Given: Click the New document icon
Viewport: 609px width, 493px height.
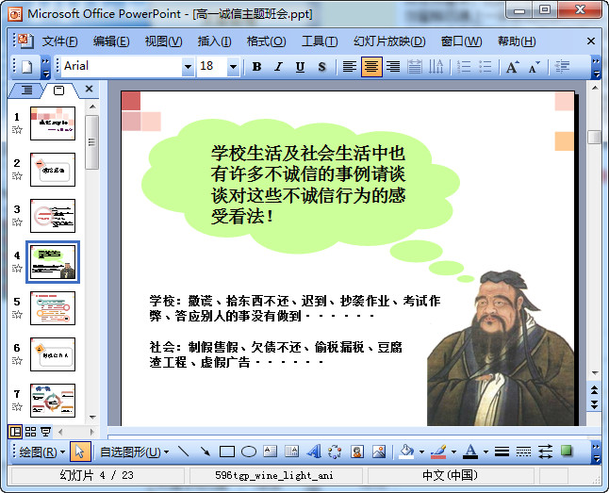Looking at the screenshot, I should 26,67.
